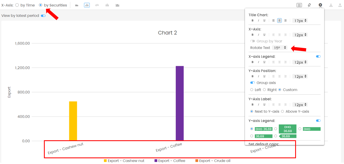
Task: Select the area chart type icon
Action: click(x=77, y=5)
